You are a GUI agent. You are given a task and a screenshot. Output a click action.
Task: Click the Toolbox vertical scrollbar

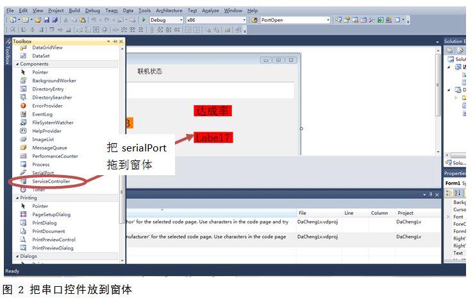point(122,155)
